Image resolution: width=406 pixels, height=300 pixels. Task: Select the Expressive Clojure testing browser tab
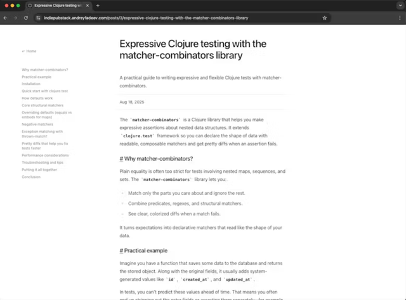(x=59, y=6)
